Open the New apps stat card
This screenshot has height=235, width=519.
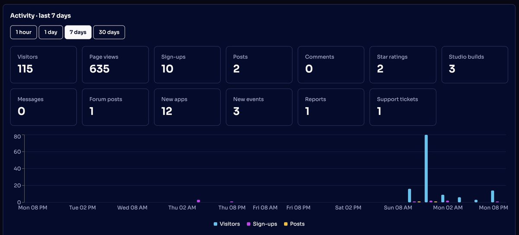(x=187, y=107)
